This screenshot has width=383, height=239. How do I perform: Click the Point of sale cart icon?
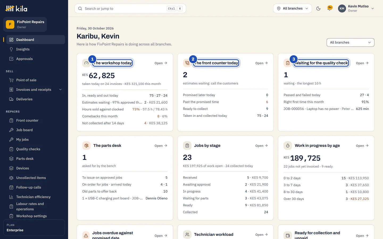[11, 80]
